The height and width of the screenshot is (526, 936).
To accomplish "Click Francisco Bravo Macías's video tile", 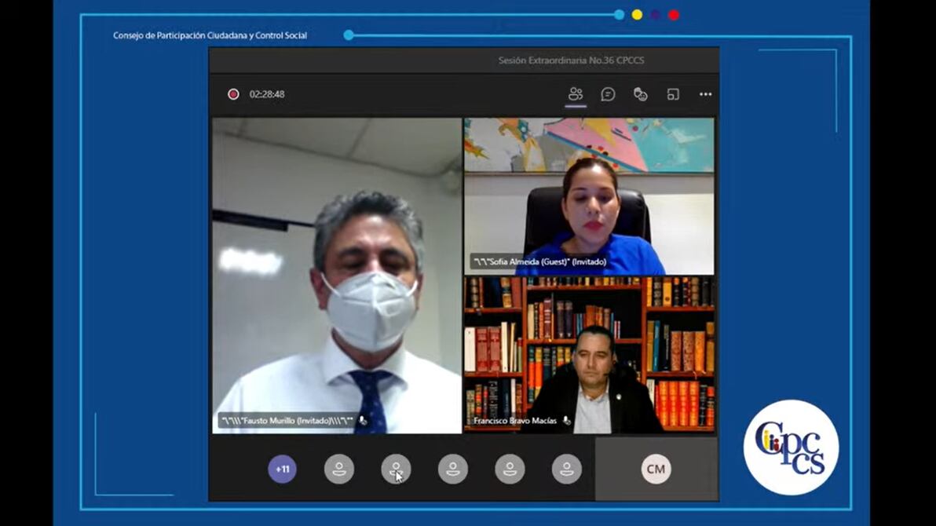I will tap(589, 353).
